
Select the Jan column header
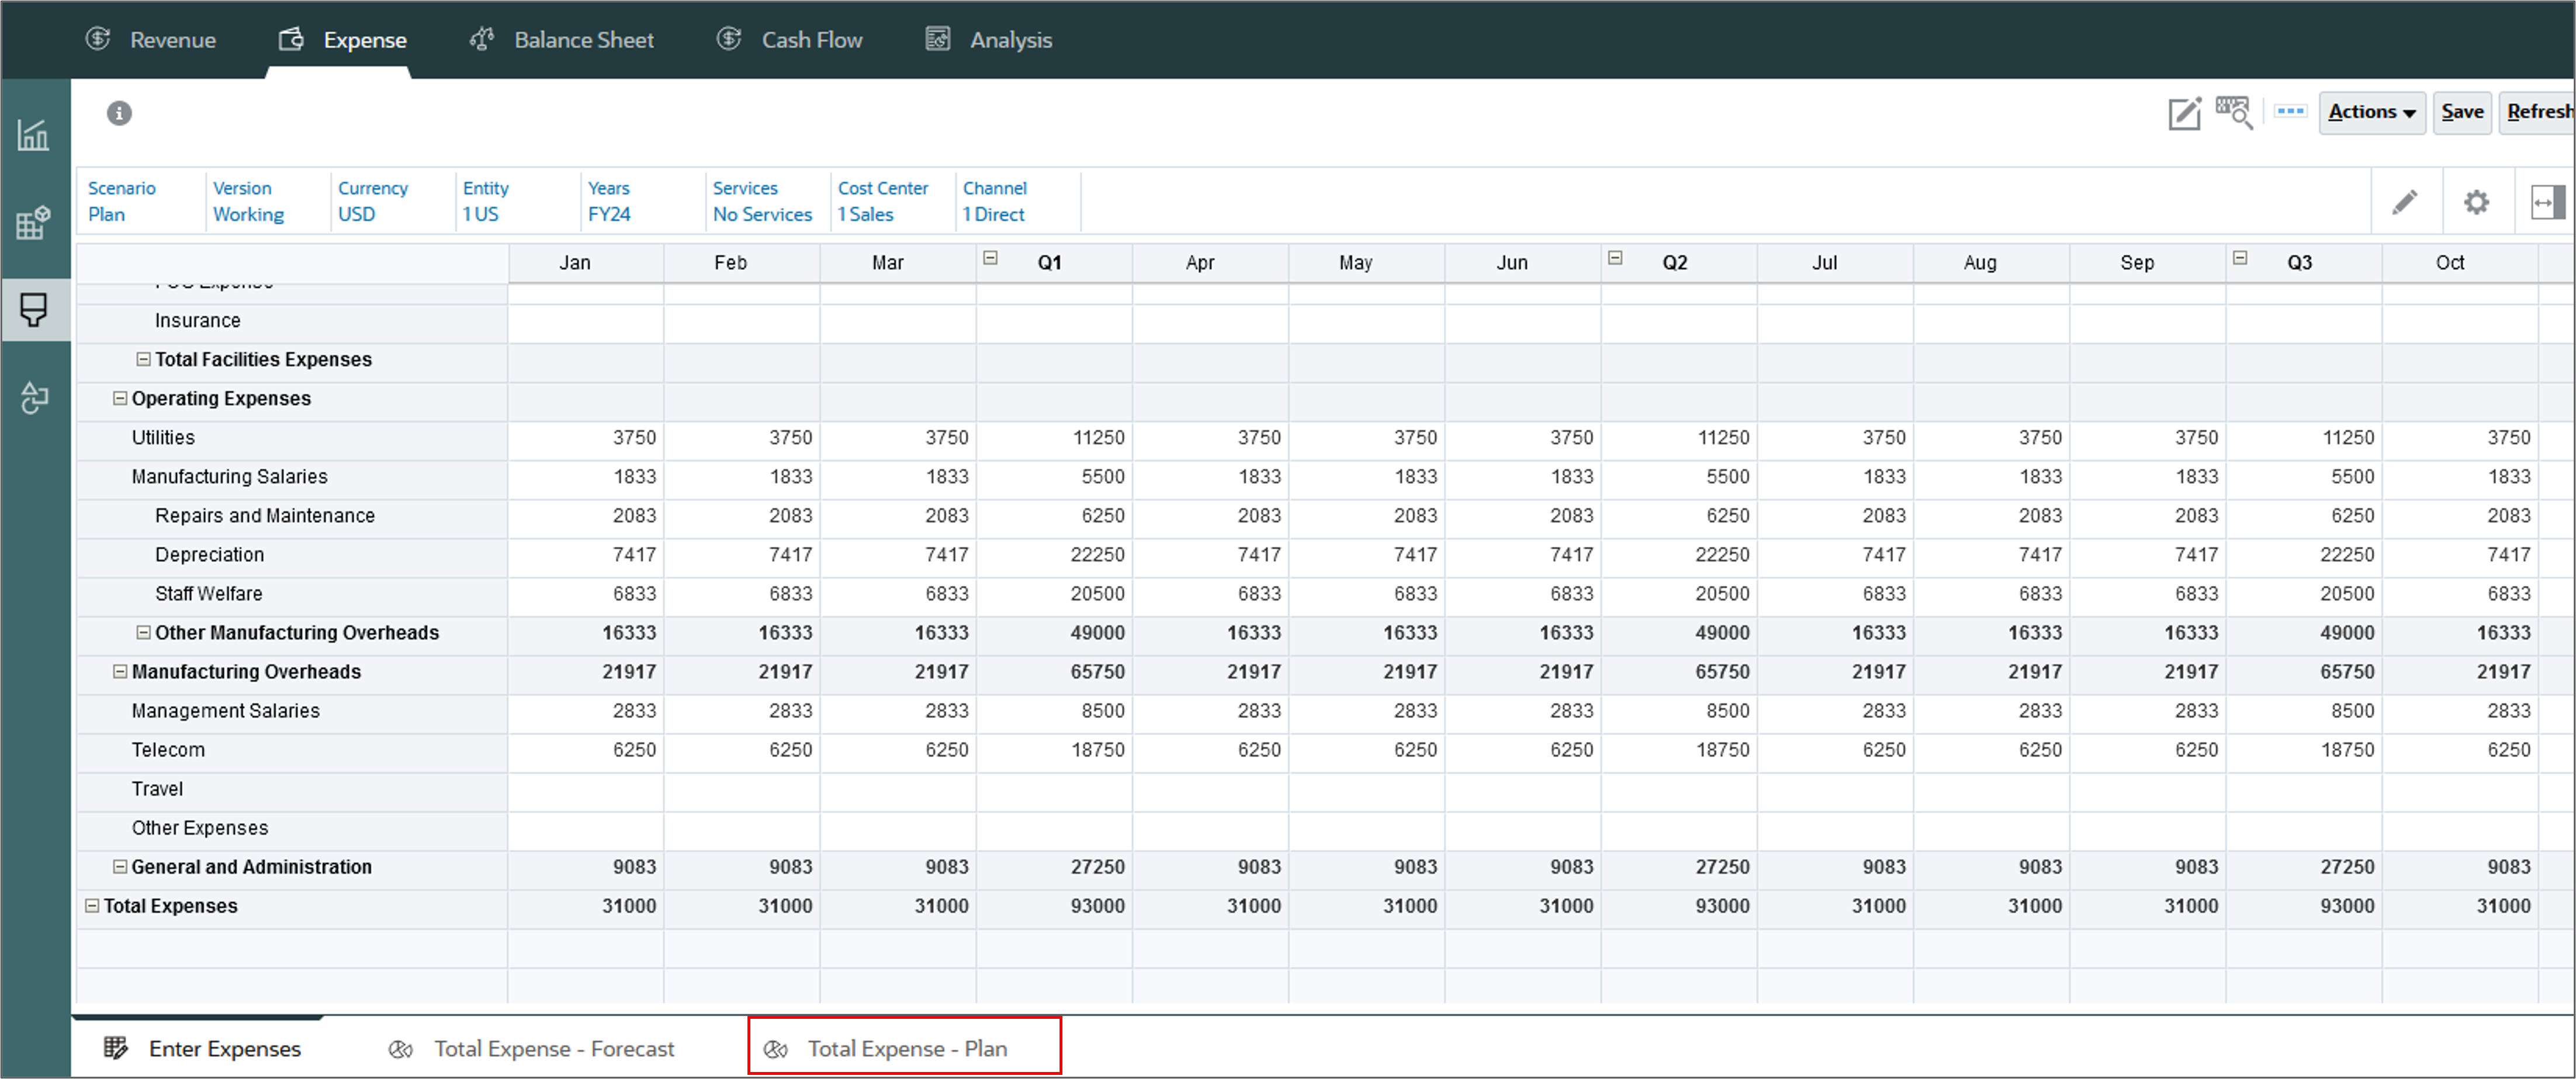click(x=586, y=263)
